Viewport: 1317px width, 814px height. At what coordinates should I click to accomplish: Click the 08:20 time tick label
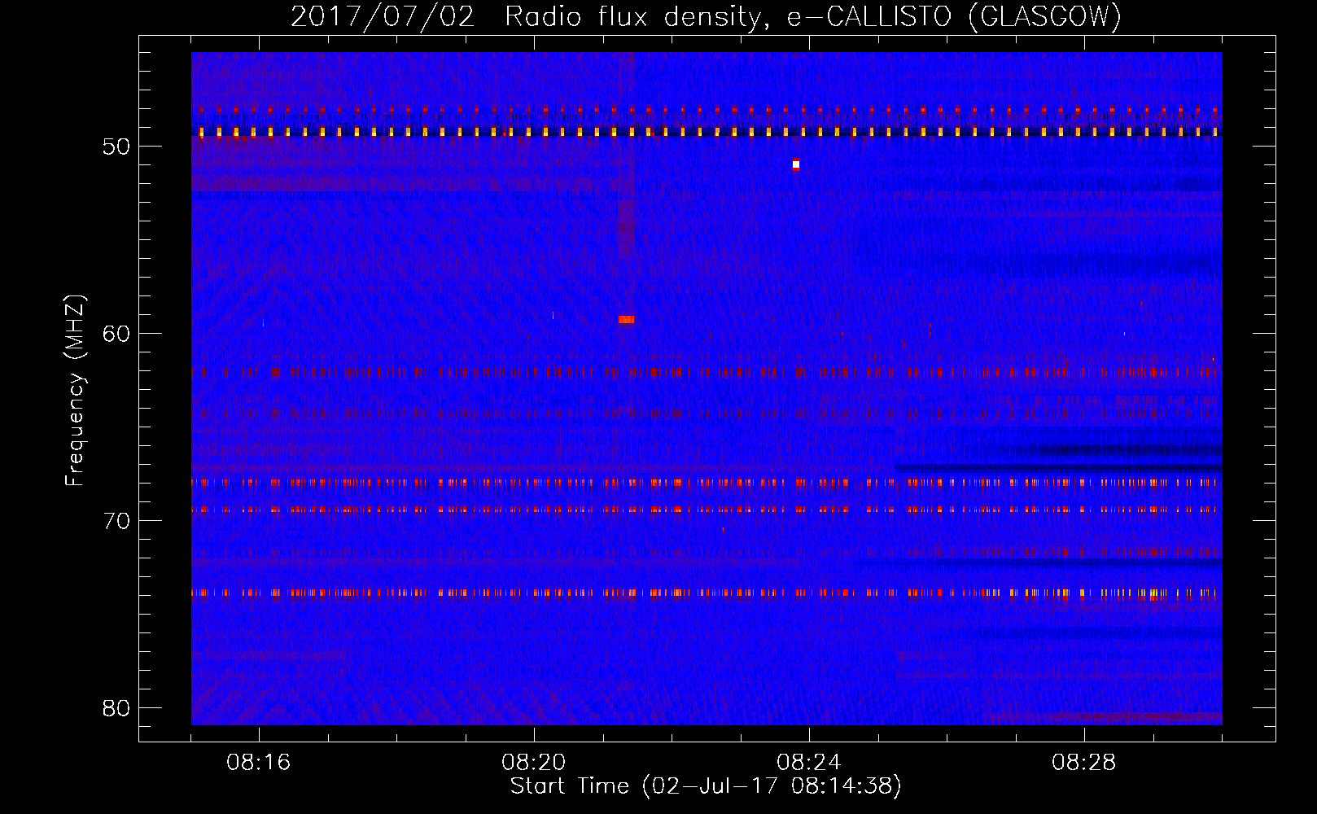tap(534, 763)
